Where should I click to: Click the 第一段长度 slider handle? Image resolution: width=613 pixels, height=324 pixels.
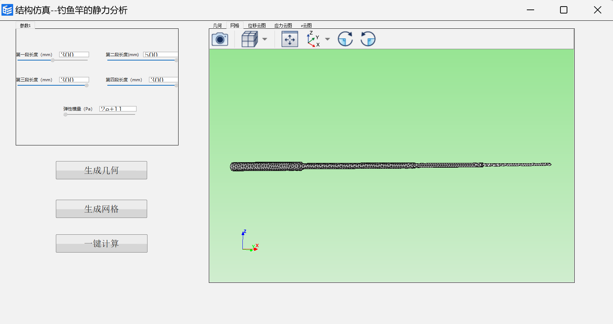point(53,60)
